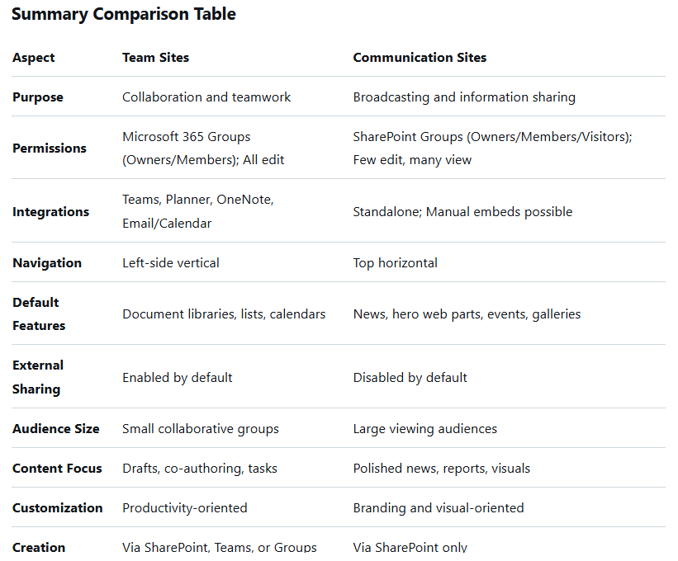The width and height of the screenshot is (678, 561).
Task: Select the Purpose row label
Action: (38, 97)
